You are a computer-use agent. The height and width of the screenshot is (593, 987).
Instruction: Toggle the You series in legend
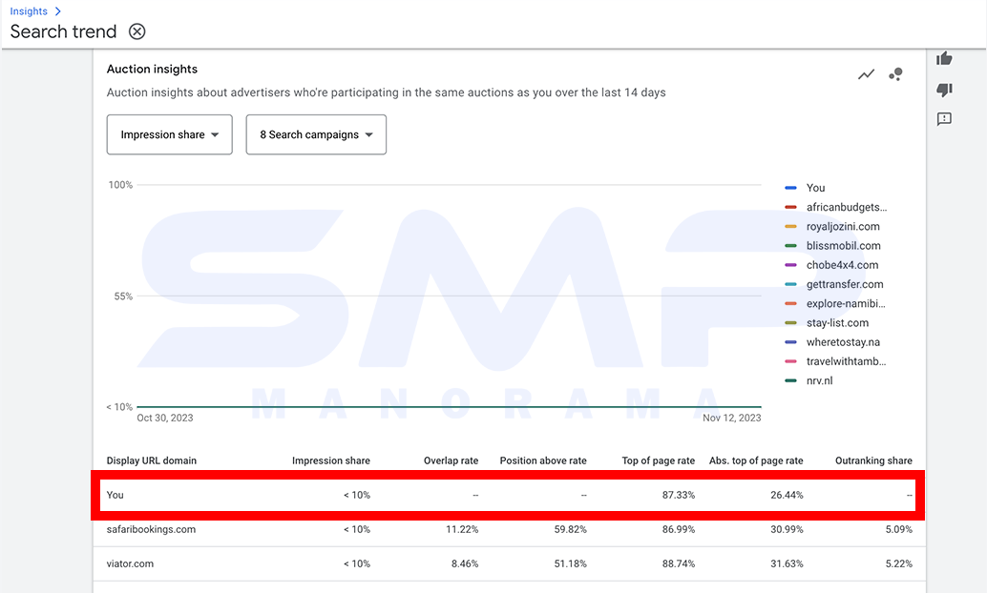pos(815,188)
